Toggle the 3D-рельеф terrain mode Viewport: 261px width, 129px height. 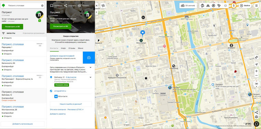(x=188, y=5)
